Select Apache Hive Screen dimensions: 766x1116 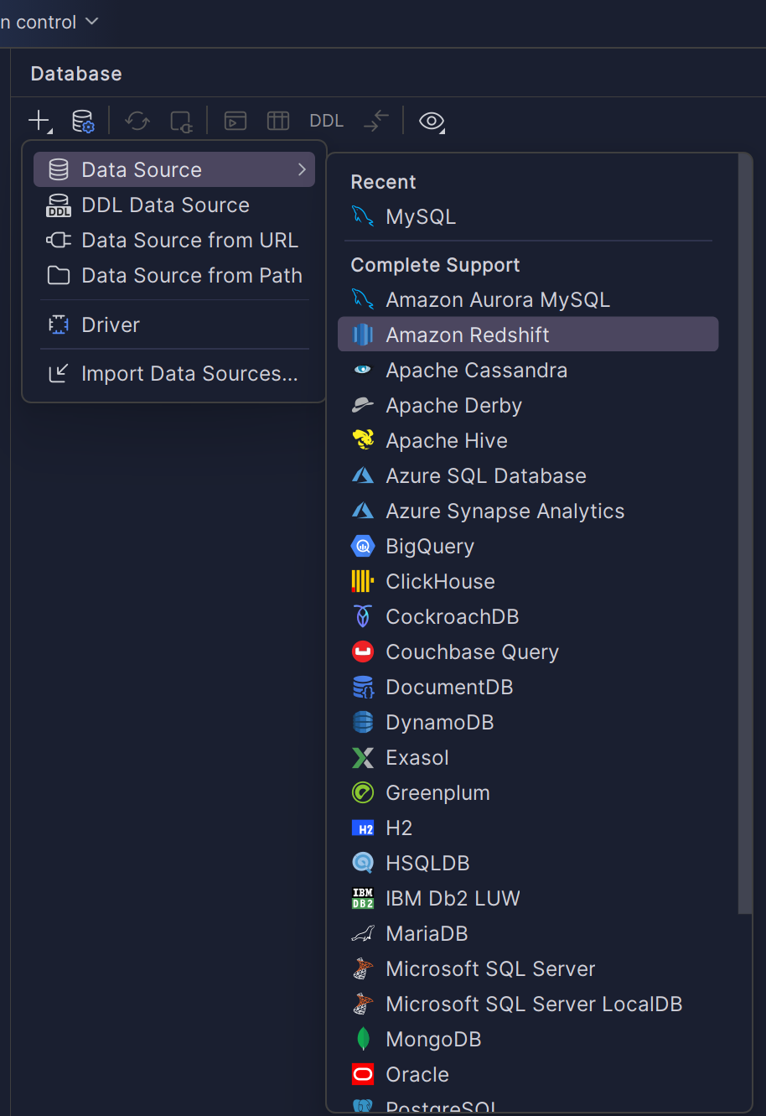pyautogui.click(x=528, y=440)
